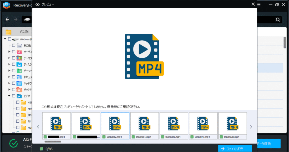Expand the documents node

9,77
